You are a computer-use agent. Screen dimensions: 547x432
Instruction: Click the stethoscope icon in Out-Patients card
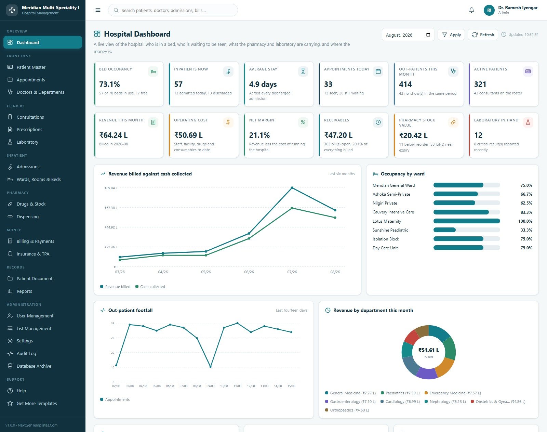(x=453, y=71)
